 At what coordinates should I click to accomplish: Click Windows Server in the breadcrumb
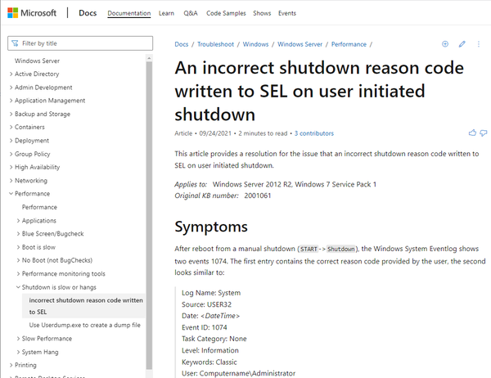(300, 44)
